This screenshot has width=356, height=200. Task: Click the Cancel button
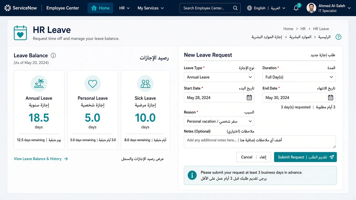point(254,157)
